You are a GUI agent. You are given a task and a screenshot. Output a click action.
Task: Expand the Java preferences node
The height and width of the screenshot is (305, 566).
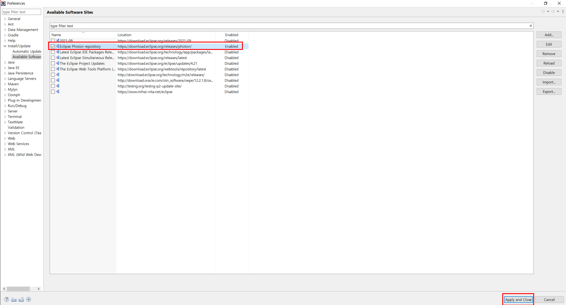tap(5, 62)
